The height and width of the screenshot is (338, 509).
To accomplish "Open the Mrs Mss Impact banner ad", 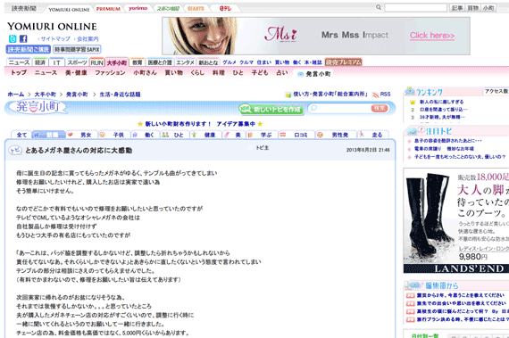I will click(316, 36).
